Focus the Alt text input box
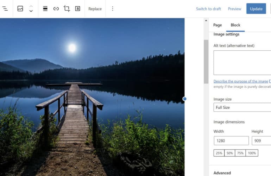The height and width of the screenshot is (176, 271). click(242, 62)
